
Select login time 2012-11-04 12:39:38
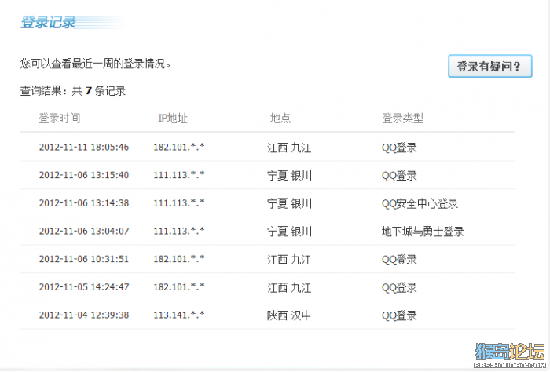84,315
